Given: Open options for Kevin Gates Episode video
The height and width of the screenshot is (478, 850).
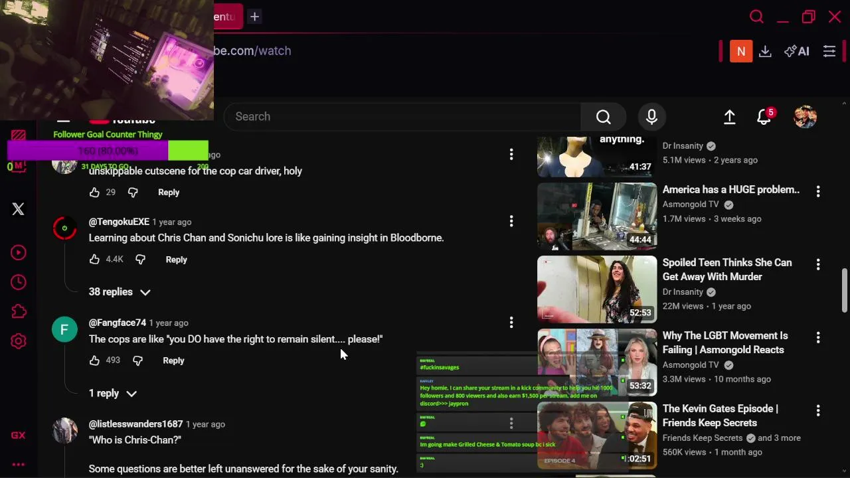Looking at the screenshot, I should pyautogui.click(x=818, y=410).
